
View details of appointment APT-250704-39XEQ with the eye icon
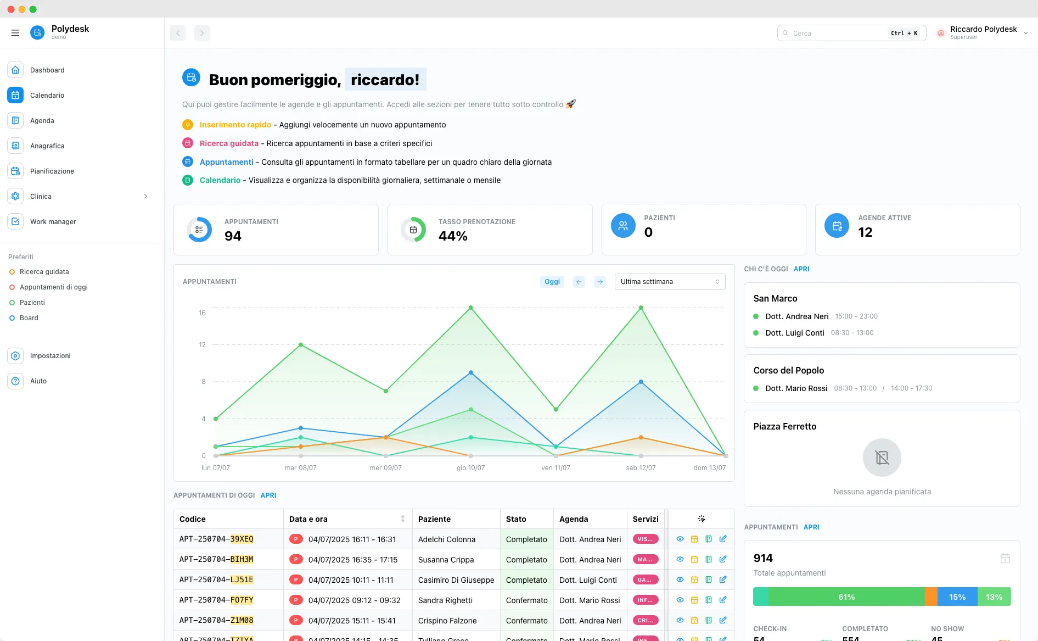coord(680,539)
